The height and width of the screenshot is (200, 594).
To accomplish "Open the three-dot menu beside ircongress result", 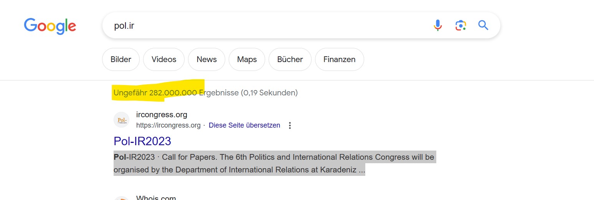I will pos(290,125).
